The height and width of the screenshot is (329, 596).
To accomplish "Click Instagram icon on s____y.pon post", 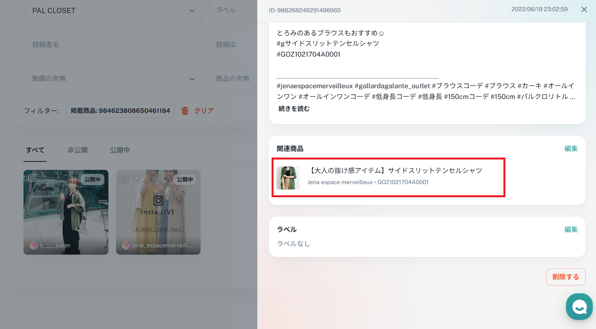I will (34, 245).
